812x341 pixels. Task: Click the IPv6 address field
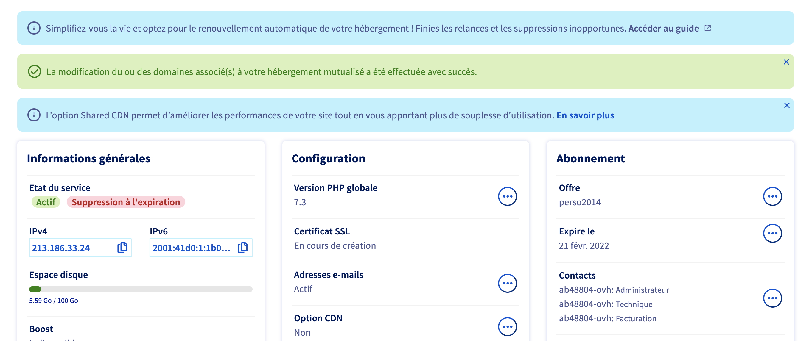click(192, 248)
